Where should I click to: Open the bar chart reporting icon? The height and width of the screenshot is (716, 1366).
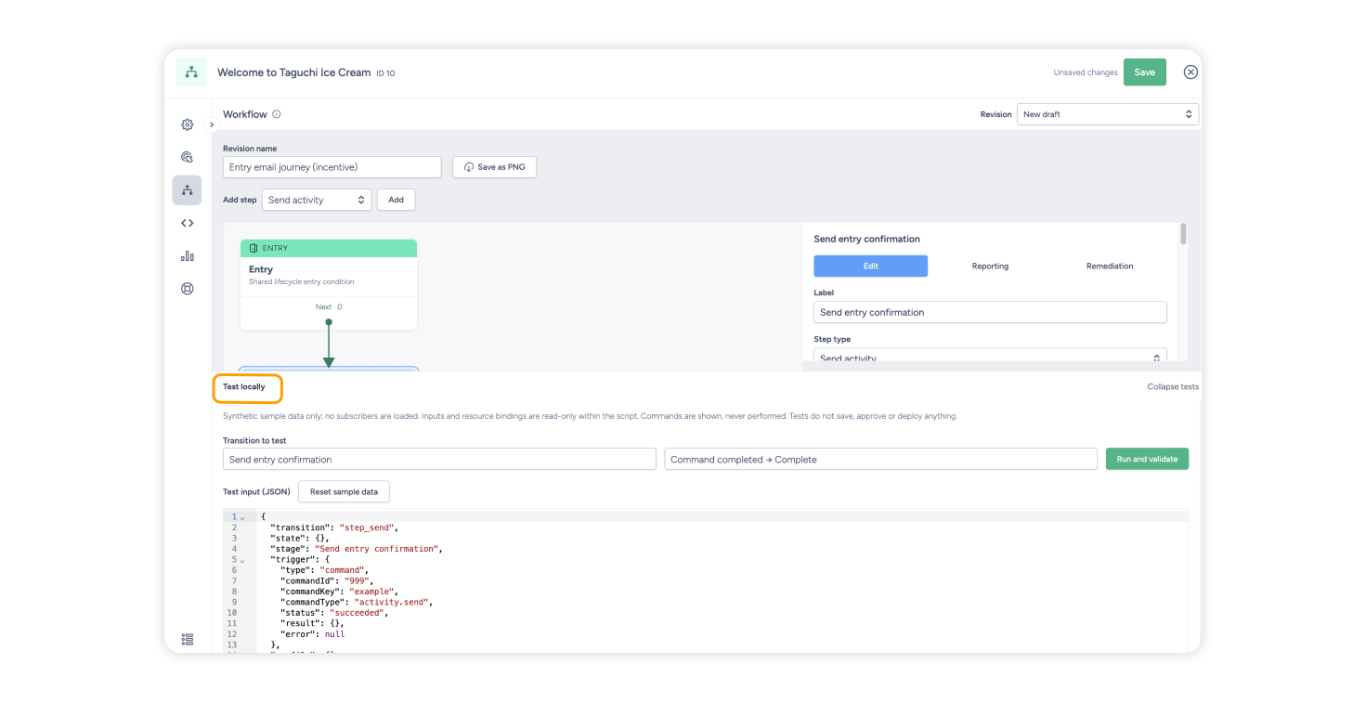[x=187, y=255]
